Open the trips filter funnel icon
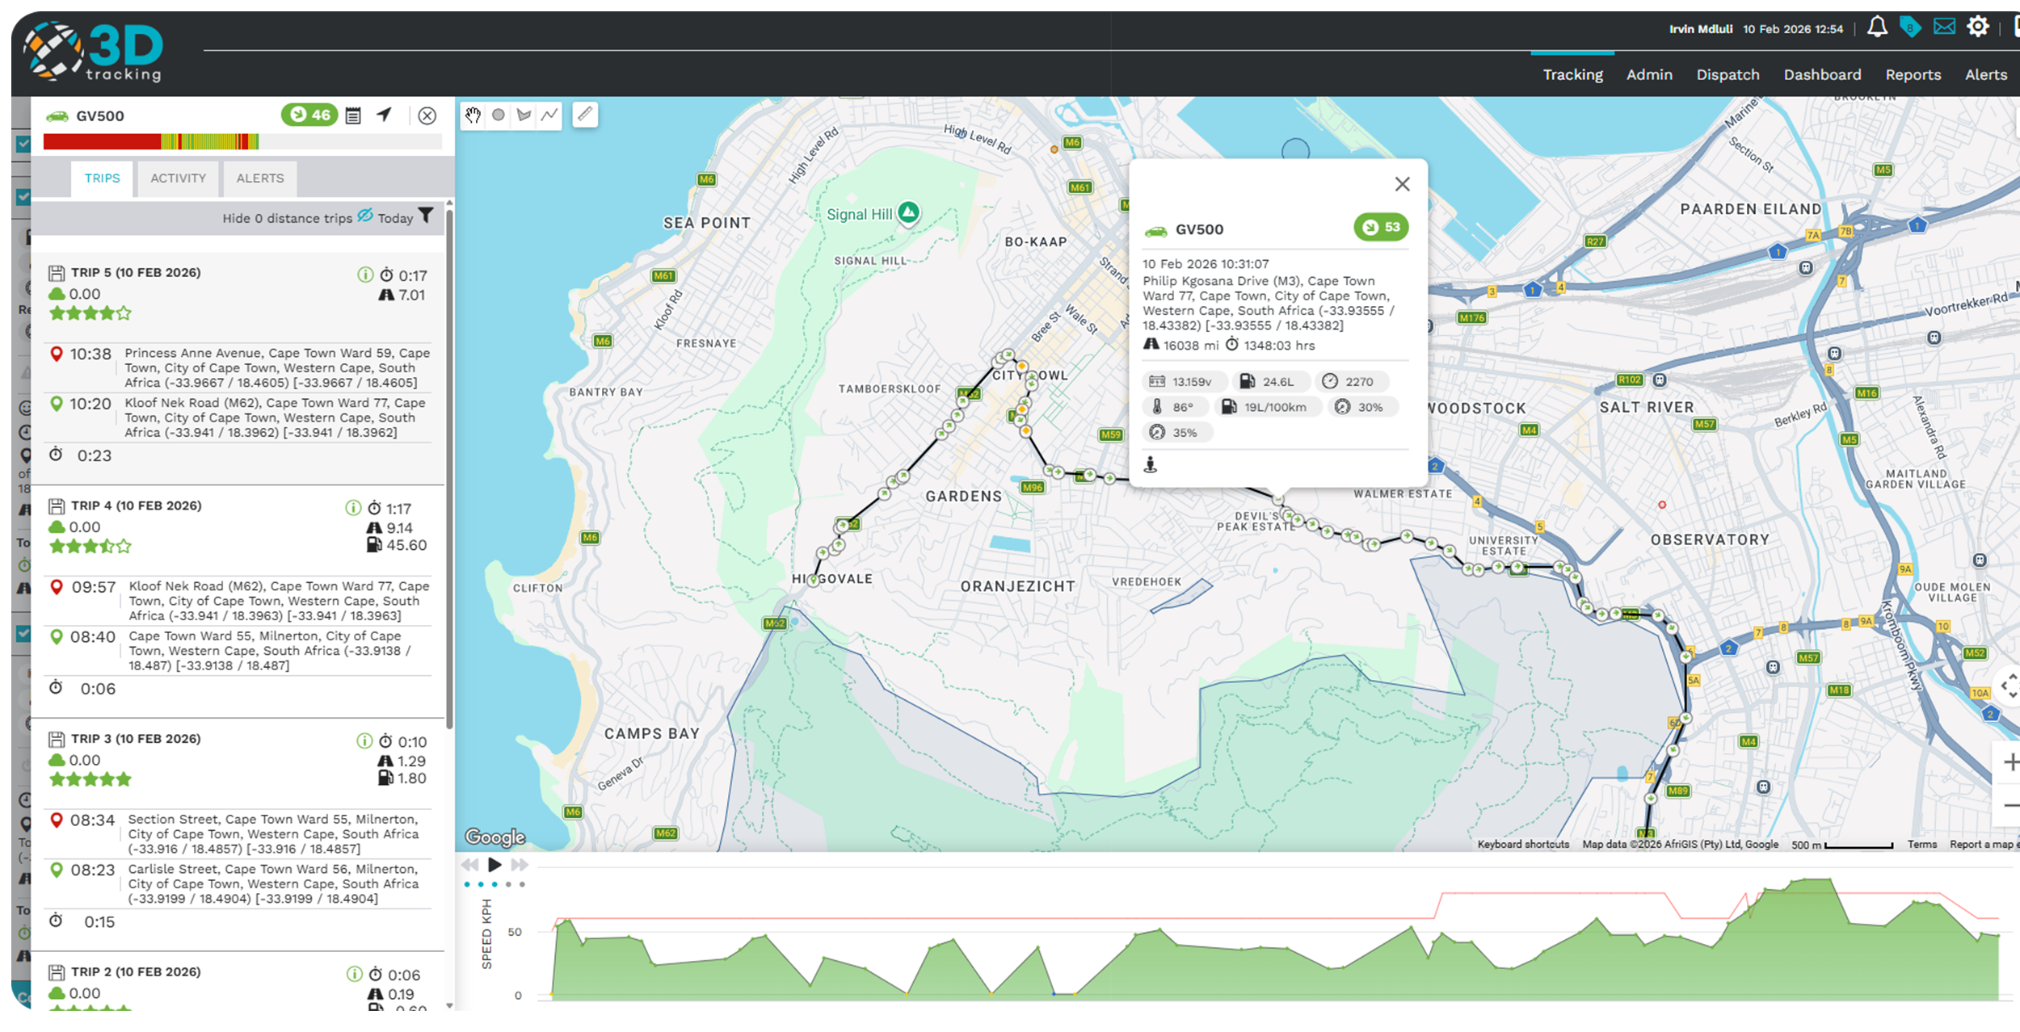 coord(426,216)
